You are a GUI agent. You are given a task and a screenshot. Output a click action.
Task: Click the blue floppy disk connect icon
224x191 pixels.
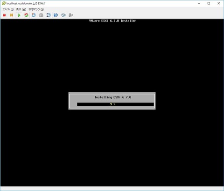56,15
